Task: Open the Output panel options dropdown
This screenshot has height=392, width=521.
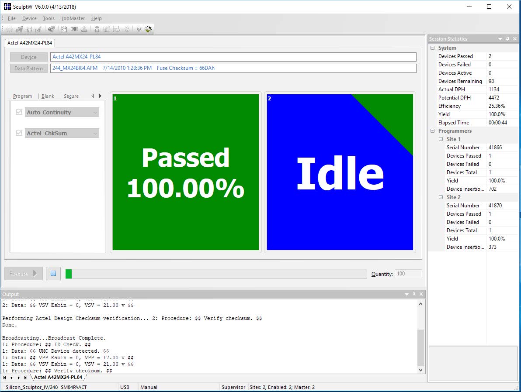Action: point(406,294)
